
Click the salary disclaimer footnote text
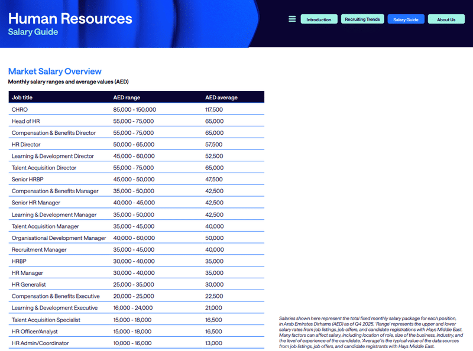(x=371, y=332)
